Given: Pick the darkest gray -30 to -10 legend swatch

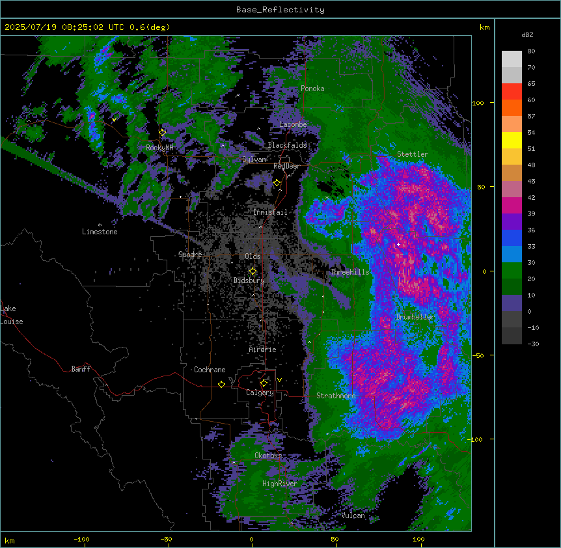Looking at the screenshot, I should click(512, 336).
